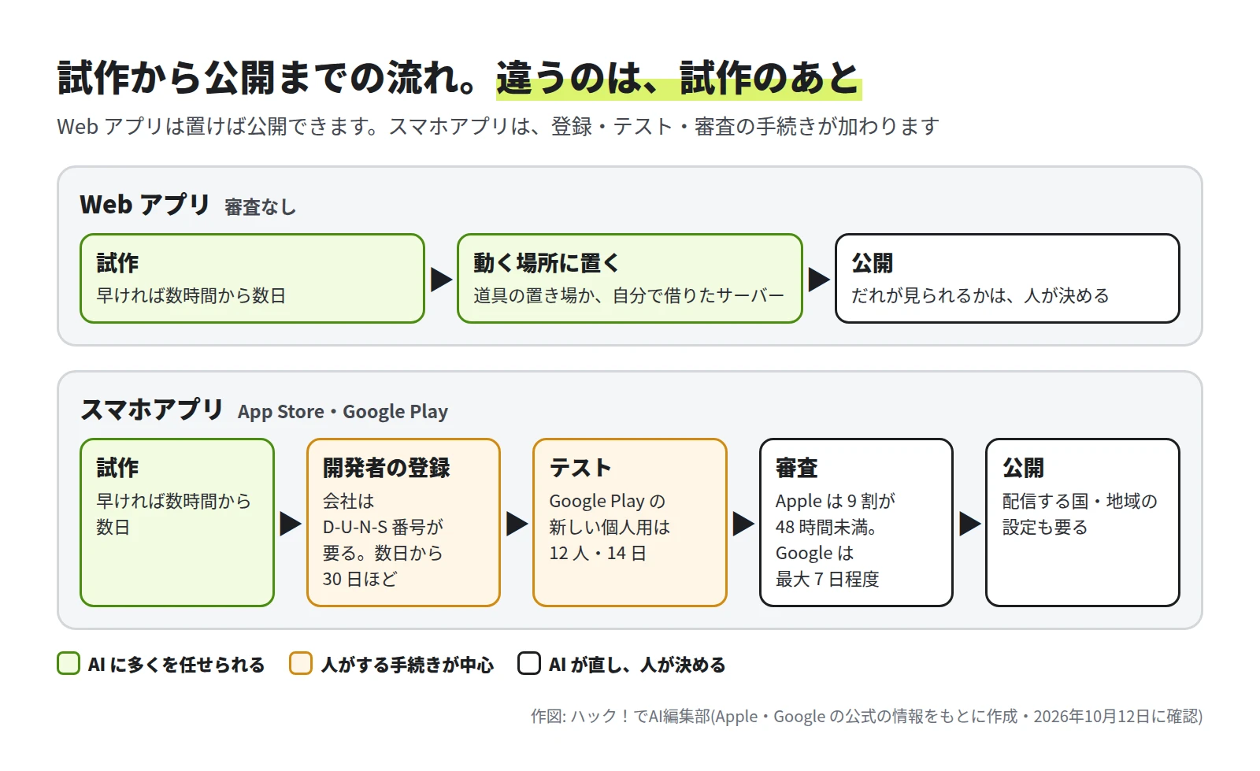Viewport: 1260px width, 771px height.
Task: Click the legend label 'AI が直し、人が決める'
Action: pos(637,665)
